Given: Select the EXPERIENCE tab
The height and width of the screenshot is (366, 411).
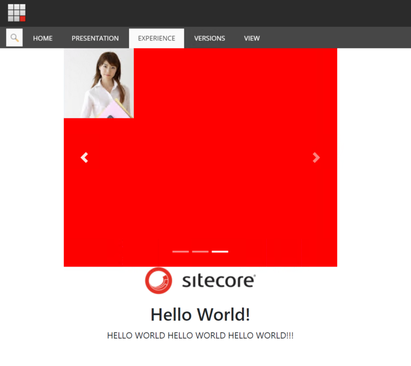Looking at the screenshot, I should coord(156,38).
